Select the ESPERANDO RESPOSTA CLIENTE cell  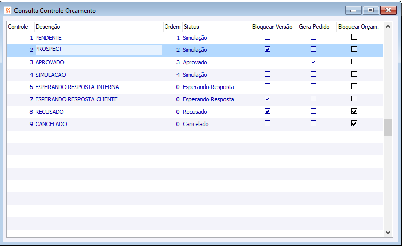point(99,99)
